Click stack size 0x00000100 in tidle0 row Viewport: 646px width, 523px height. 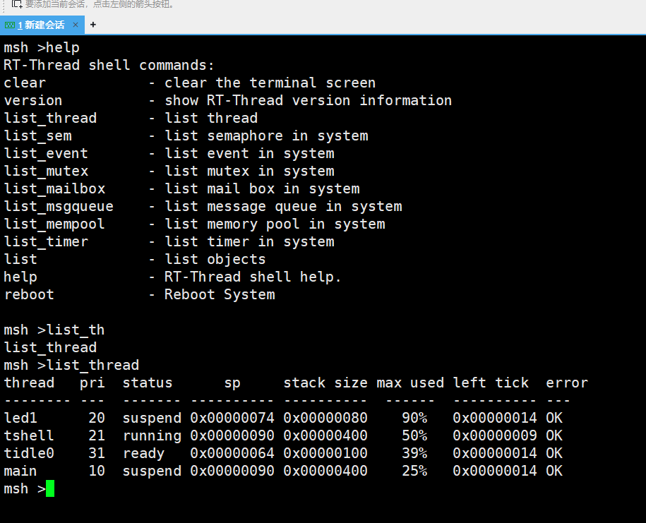[325, 453]
